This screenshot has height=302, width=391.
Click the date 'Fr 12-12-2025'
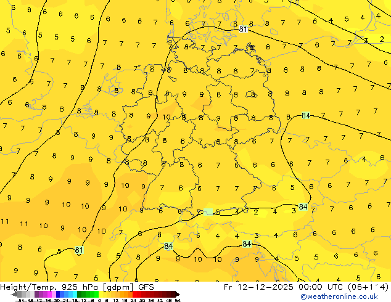258,287
